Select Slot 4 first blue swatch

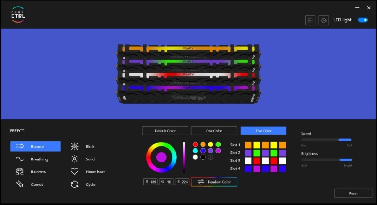248,169
